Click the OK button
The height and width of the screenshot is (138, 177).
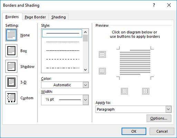134,131
